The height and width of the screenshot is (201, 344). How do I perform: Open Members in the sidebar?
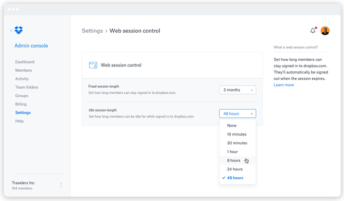[23, 70]
